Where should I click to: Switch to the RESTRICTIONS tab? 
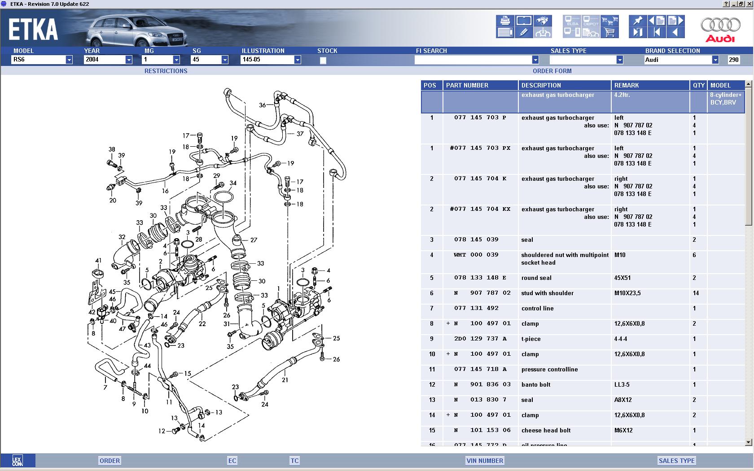[x=166, y=71]
